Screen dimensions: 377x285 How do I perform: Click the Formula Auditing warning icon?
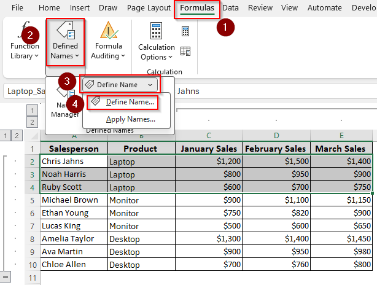(109, 31)
